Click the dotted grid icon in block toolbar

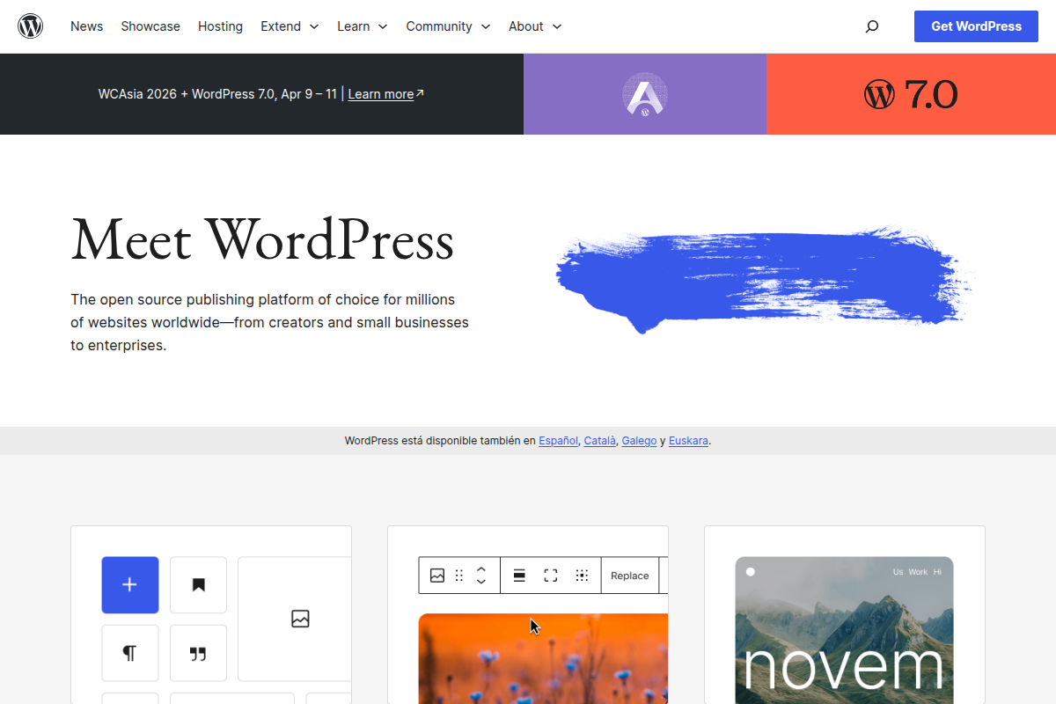582,576
